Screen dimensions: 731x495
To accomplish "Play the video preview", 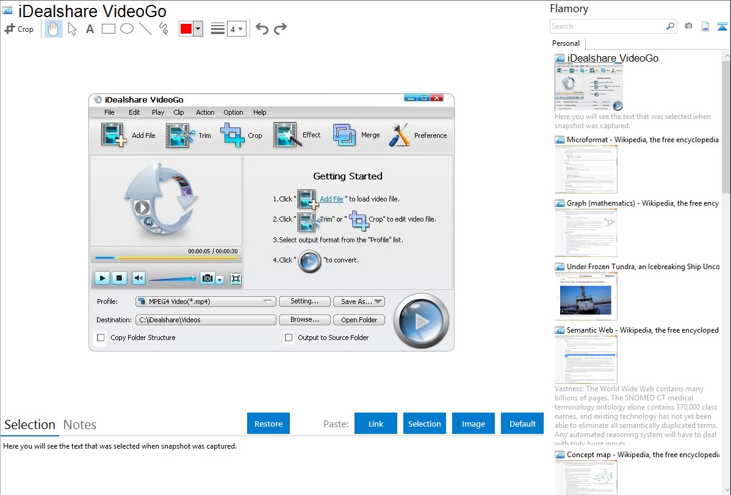I will click(102, 278).
